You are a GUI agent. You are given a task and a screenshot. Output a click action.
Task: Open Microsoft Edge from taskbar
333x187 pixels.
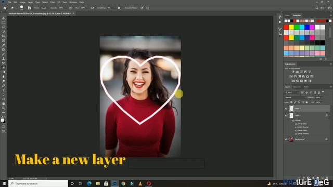pyautogui.click(x=89, y=183)
